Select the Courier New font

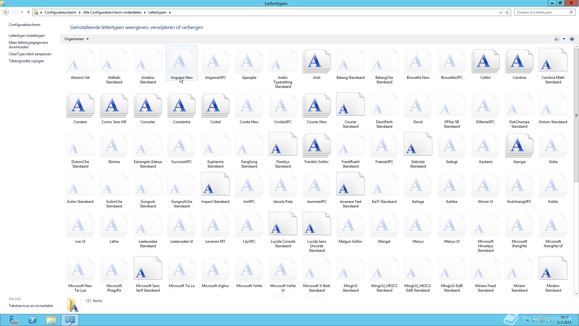pos(317,109)
